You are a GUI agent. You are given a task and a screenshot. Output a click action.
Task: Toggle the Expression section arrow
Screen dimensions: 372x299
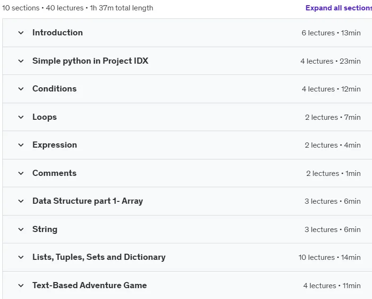pos(21,145)
